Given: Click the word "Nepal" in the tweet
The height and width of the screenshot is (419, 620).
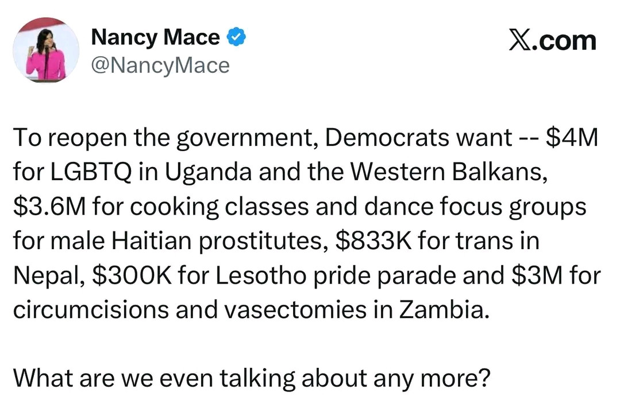Looking at the screenshot, I should click(48, 275).
